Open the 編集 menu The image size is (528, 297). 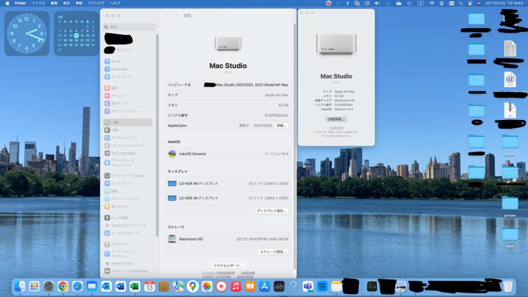coord(54,3)
